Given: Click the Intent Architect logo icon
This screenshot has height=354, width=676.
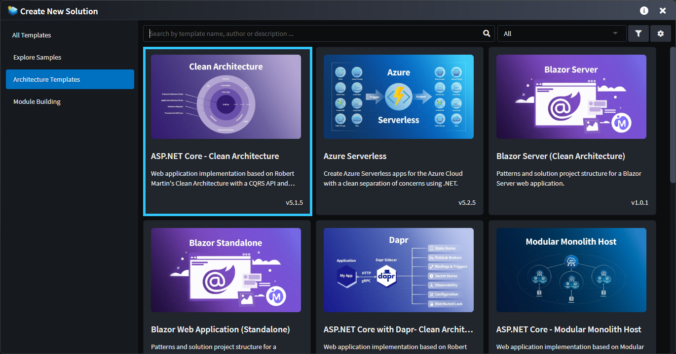Looking at the screenshot, I should [x=12, y=10].
